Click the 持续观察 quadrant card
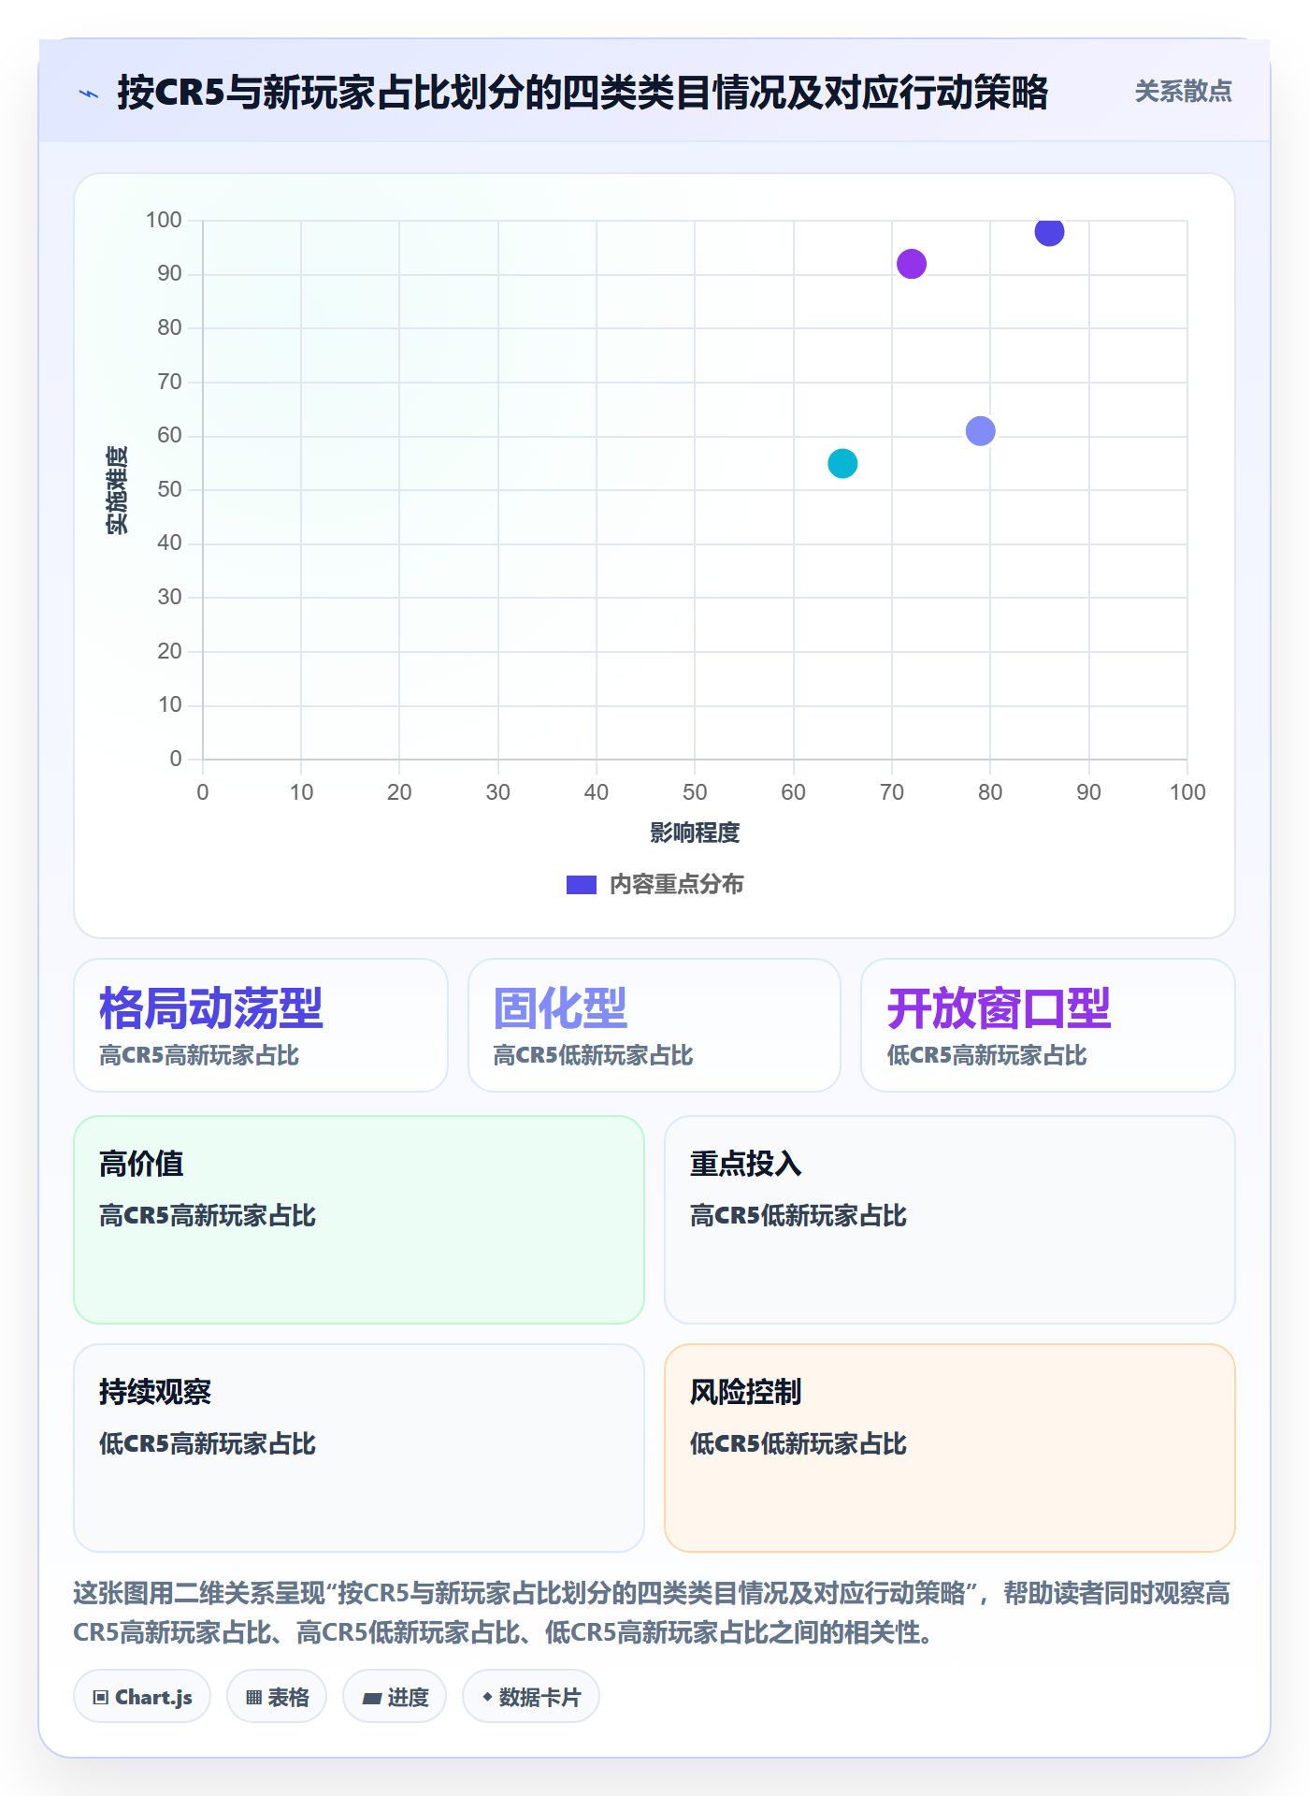The image size is (1309, 1796). click(x=359, y=1448)
